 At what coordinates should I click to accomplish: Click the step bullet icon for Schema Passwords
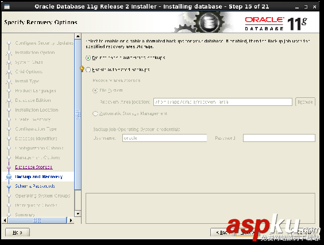[9, 186]
